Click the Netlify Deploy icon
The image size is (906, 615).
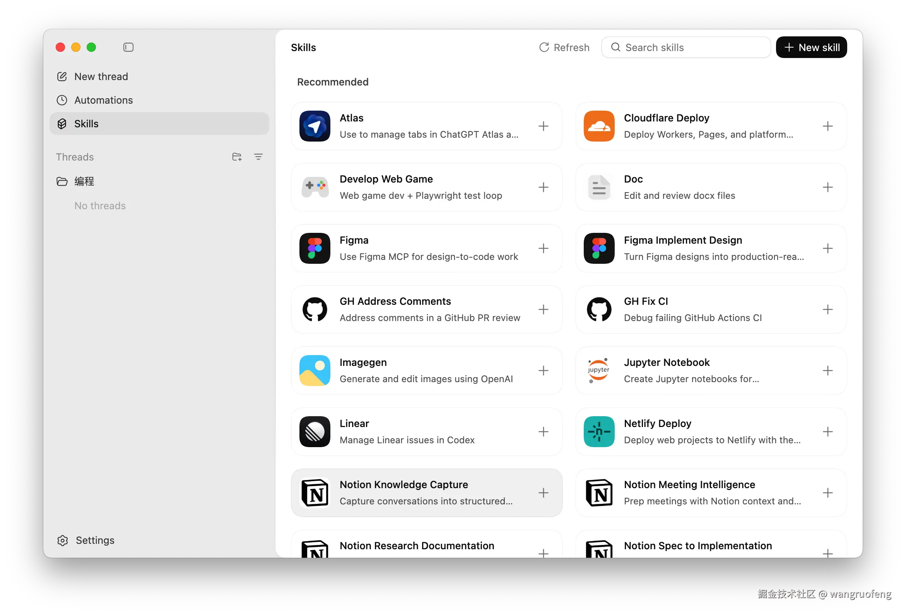[599, 431]
